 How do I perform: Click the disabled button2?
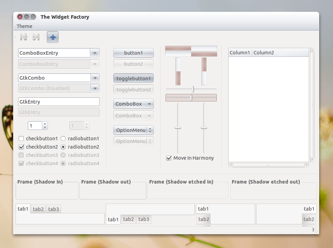pyautogui.click(x=133, y=64)
